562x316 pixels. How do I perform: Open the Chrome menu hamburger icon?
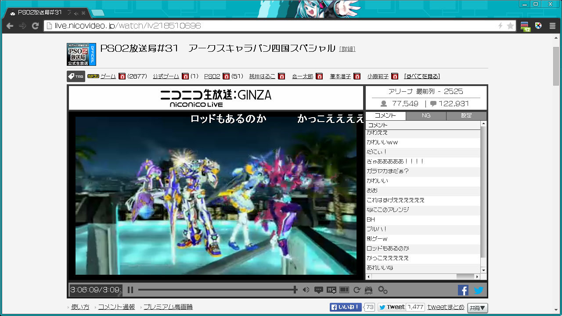552,26
